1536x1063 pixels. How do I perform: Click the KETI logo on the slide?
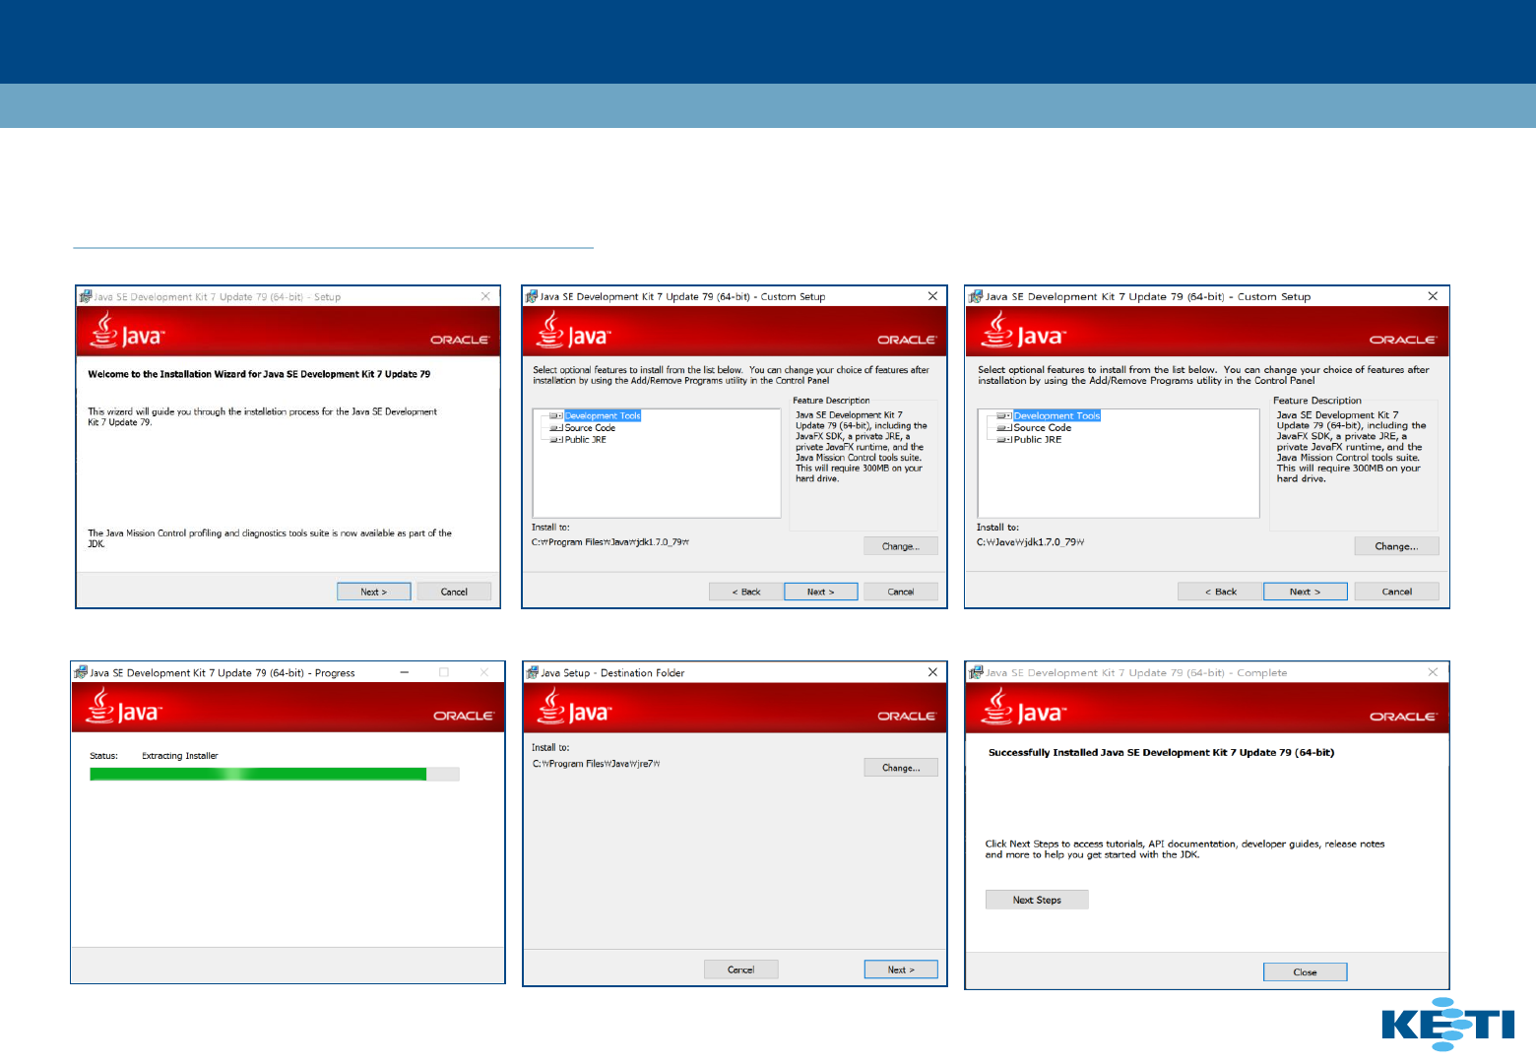(x=1447, y=1025)
